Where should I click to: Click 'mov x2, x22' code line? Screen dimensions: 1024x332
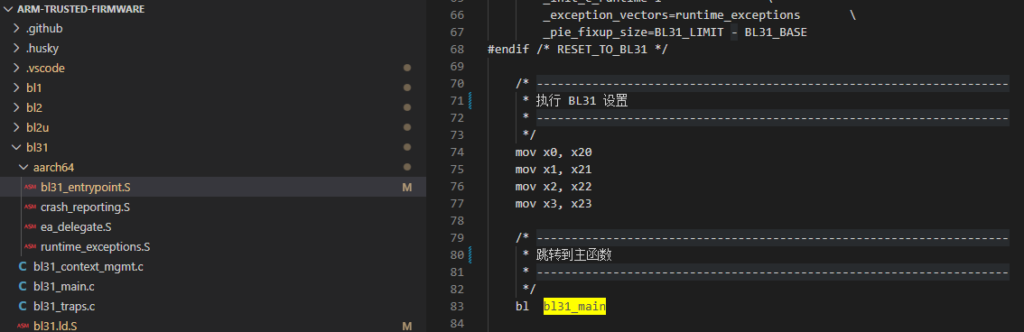[554, 187]
